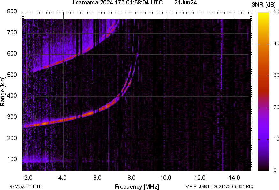Click the colorbar tick label '10'
This screenshot has width=279, height=190.
276,139
